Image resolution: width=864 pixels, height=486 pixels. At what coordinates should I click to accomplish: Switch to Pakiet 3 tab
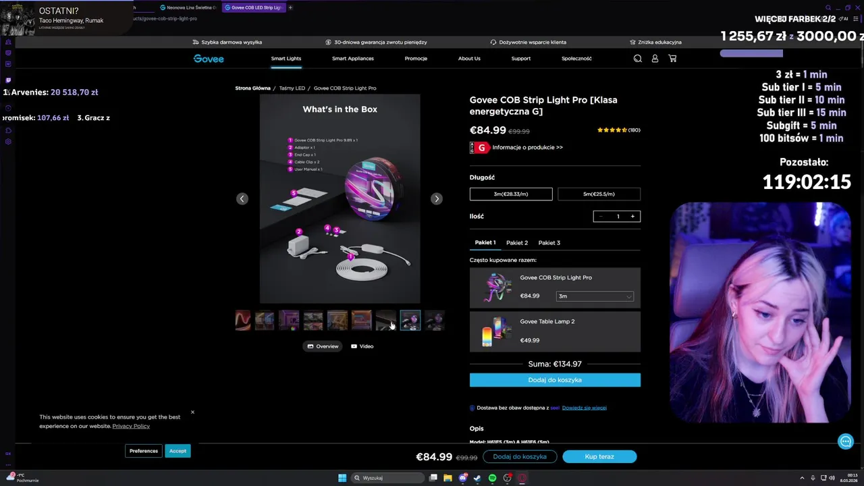[x=549, y=242]
